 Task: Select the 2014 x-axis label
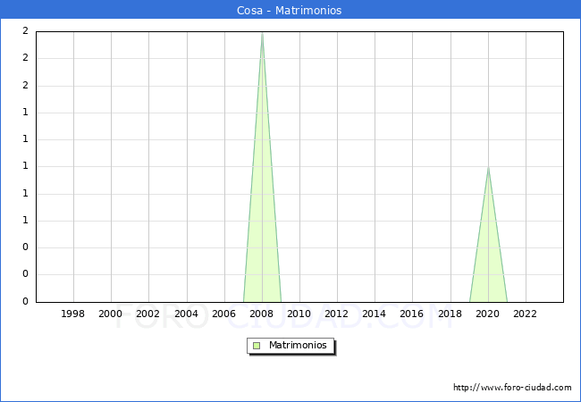point(375,314)
